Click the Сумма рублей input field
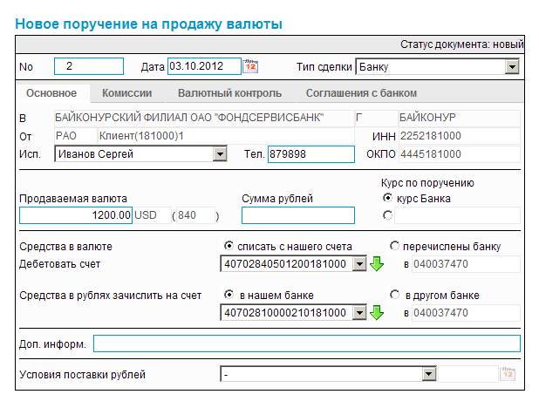The width and height of the screenshot is (539, 408). pyautogui.click(x=298, y=215)
